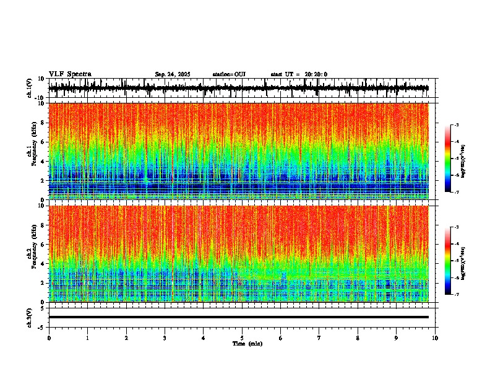Click the "5" tick of the ch.3 voltage axis

tap(43, 308)
